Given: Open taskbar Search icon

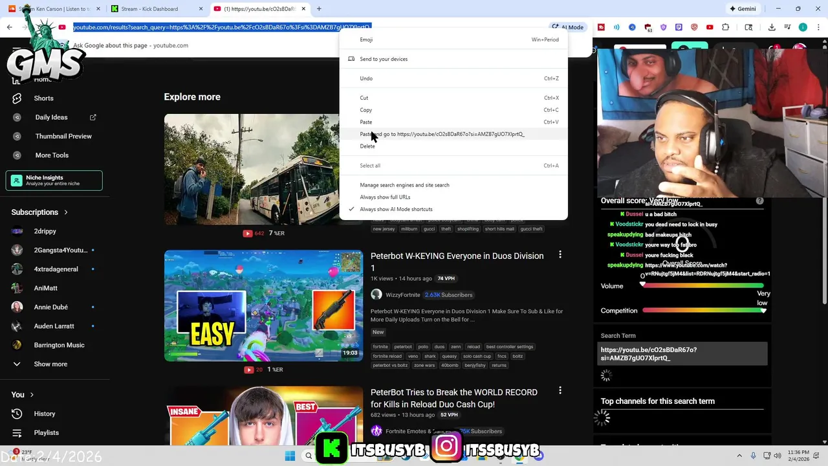Looking at the screenshot, I should 309,456.
